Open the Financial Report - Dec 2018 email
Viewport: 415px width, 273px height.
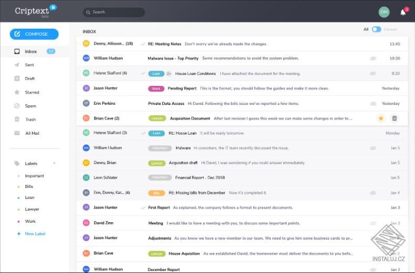coord(242,178)
